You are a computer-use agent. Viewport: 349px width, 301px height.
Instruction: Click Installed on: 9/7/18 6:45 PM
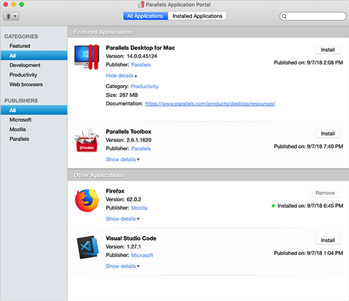310,206
